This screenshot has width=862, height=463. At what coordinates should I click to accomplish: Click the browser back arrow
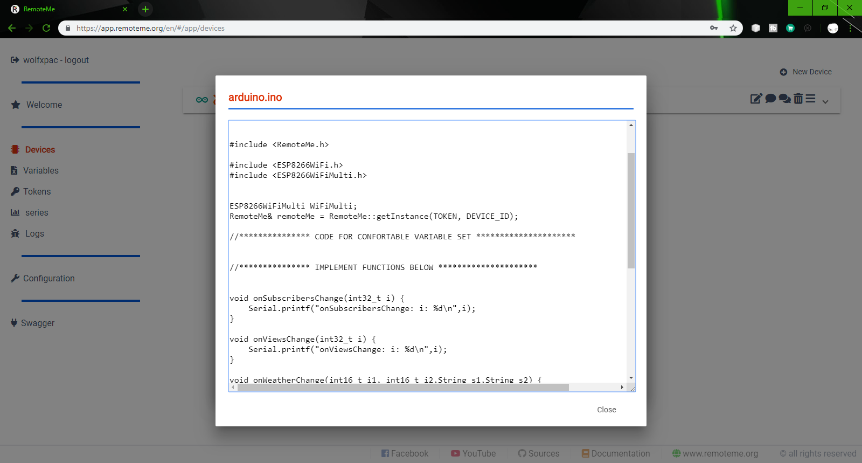[x=12, y=28]
